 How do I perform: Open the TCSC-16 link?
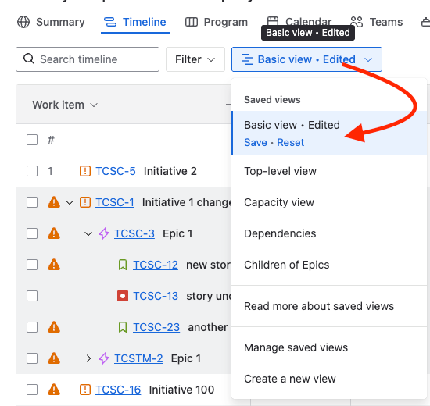pos(118,390)
